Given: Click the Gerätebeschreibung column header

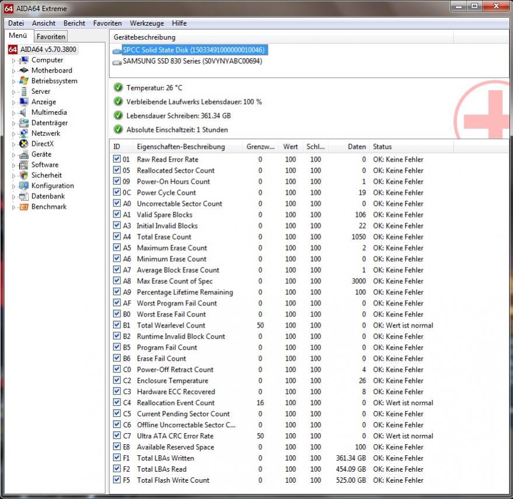Looking at the screenshot, I should (x=282, y=37).
